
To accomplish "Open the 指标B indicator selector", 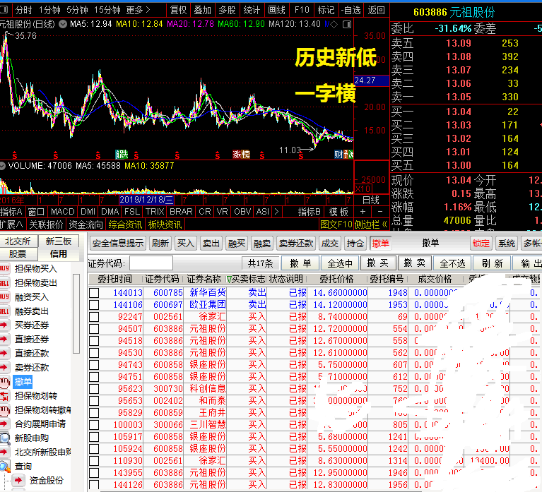I will pos(309,211).
